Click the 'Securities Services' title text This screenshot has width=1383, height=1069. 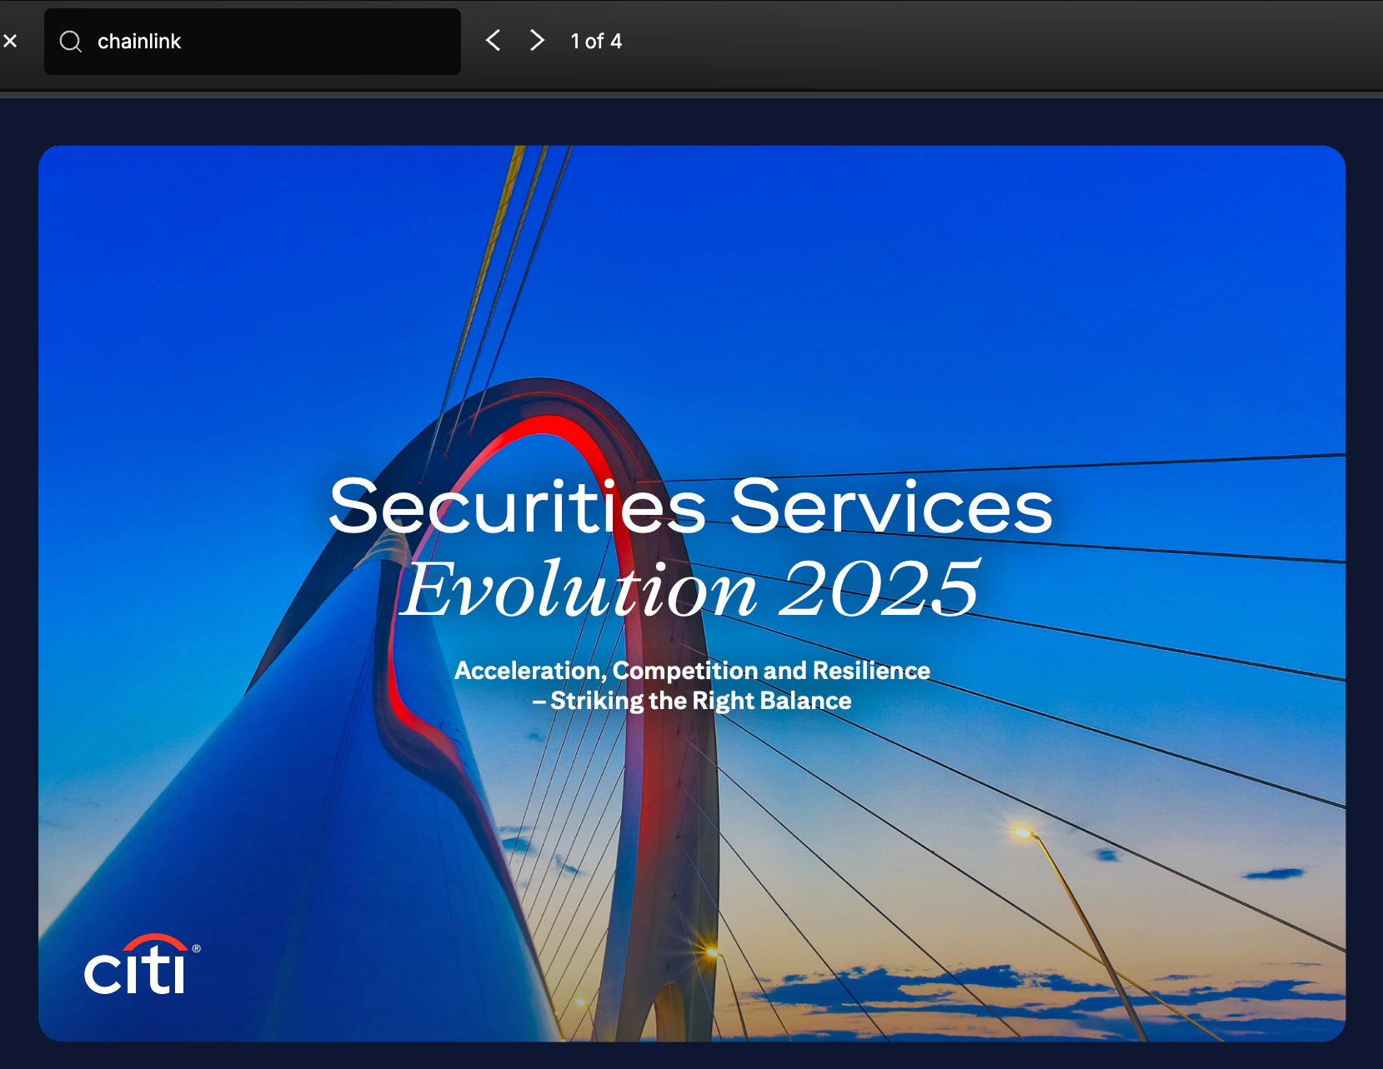(691, 507)
